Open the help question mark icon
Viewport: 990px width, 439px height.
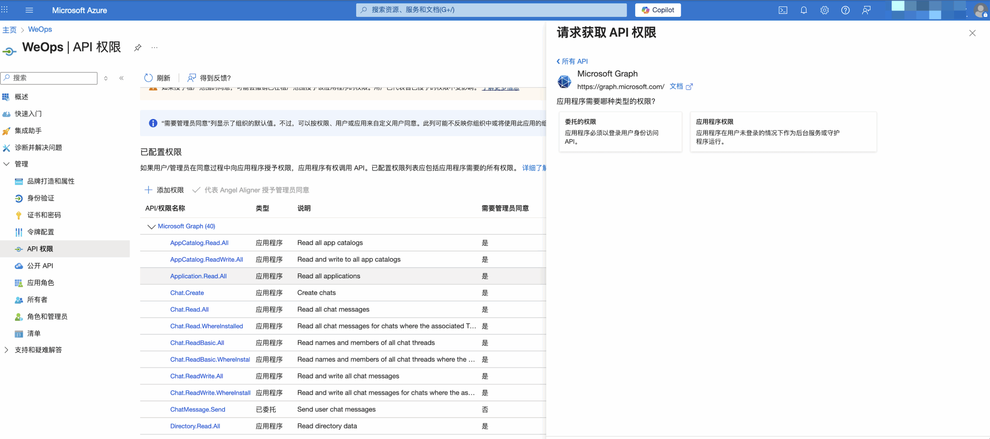point(845,10)
